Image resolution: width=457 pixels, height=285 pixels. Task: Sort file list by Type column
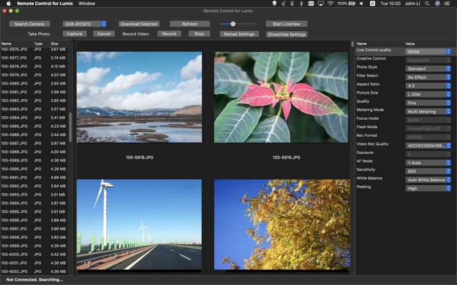[41, 44]
